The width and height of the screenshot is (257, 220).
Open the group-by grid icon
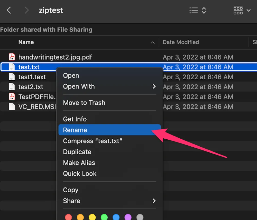click(238, 10)
